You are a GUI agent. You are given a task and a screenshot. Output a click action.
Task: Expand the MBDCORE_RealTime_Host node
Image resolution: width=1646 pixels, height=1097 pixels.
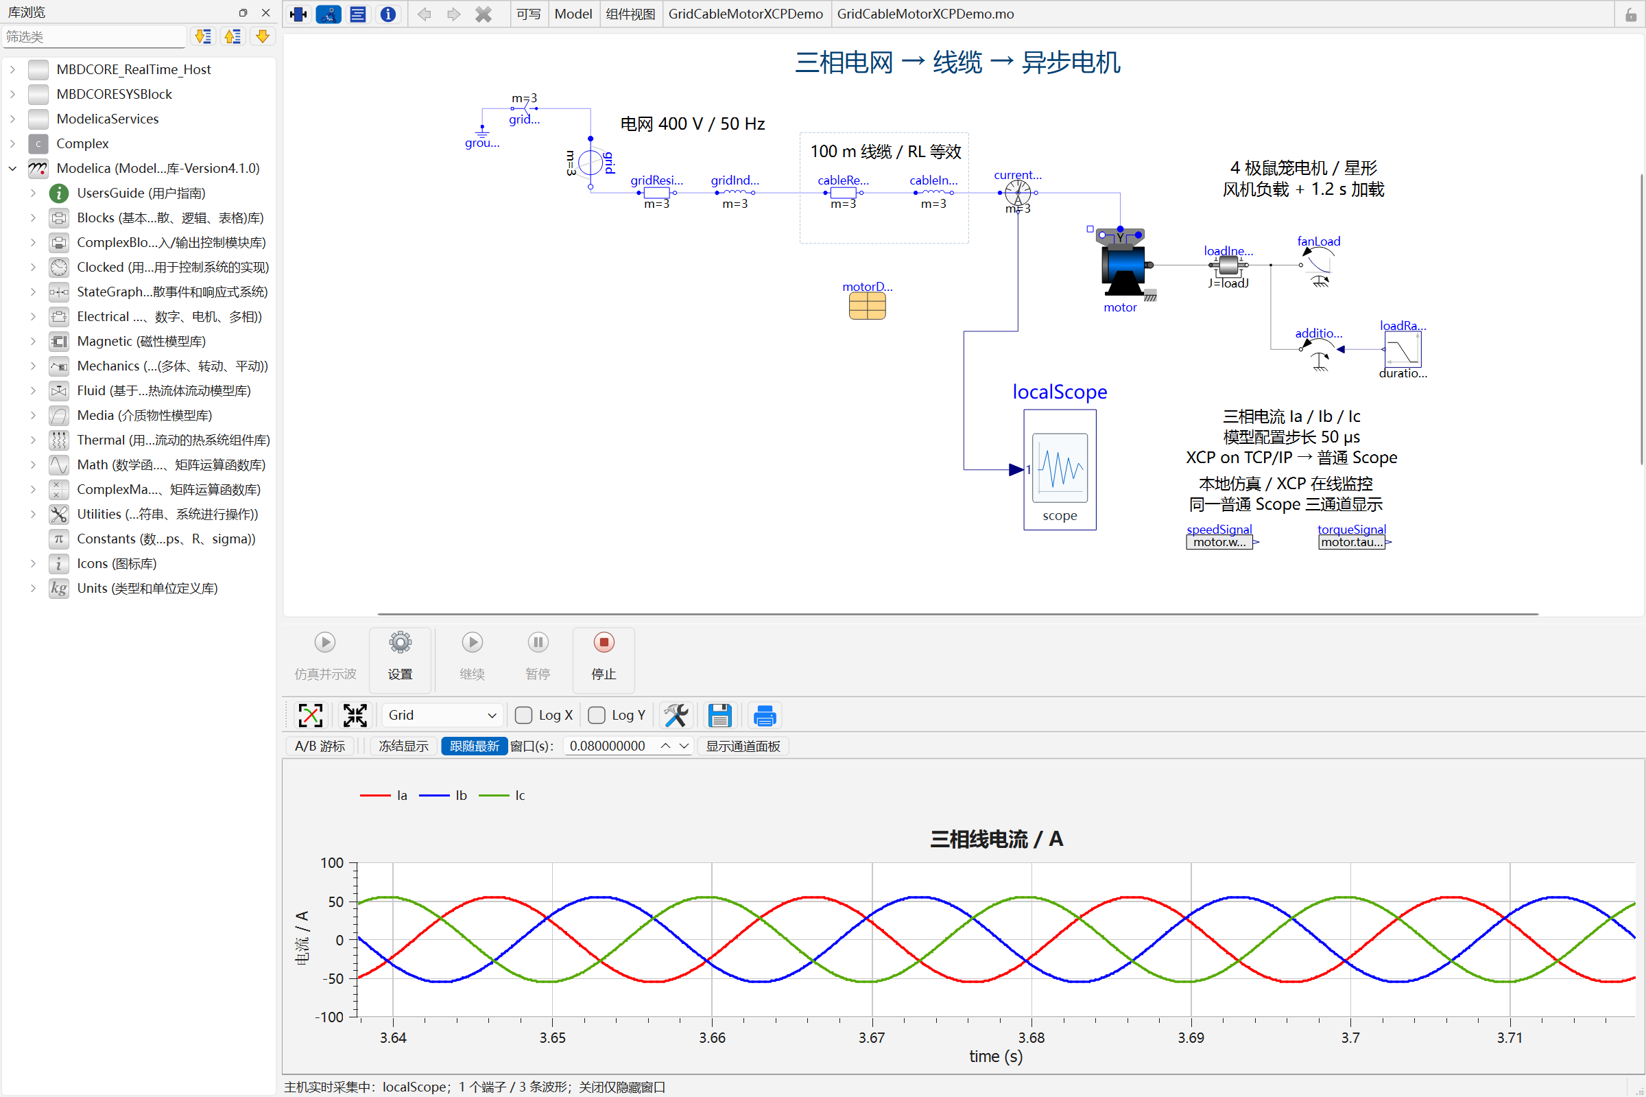(12, 69)
